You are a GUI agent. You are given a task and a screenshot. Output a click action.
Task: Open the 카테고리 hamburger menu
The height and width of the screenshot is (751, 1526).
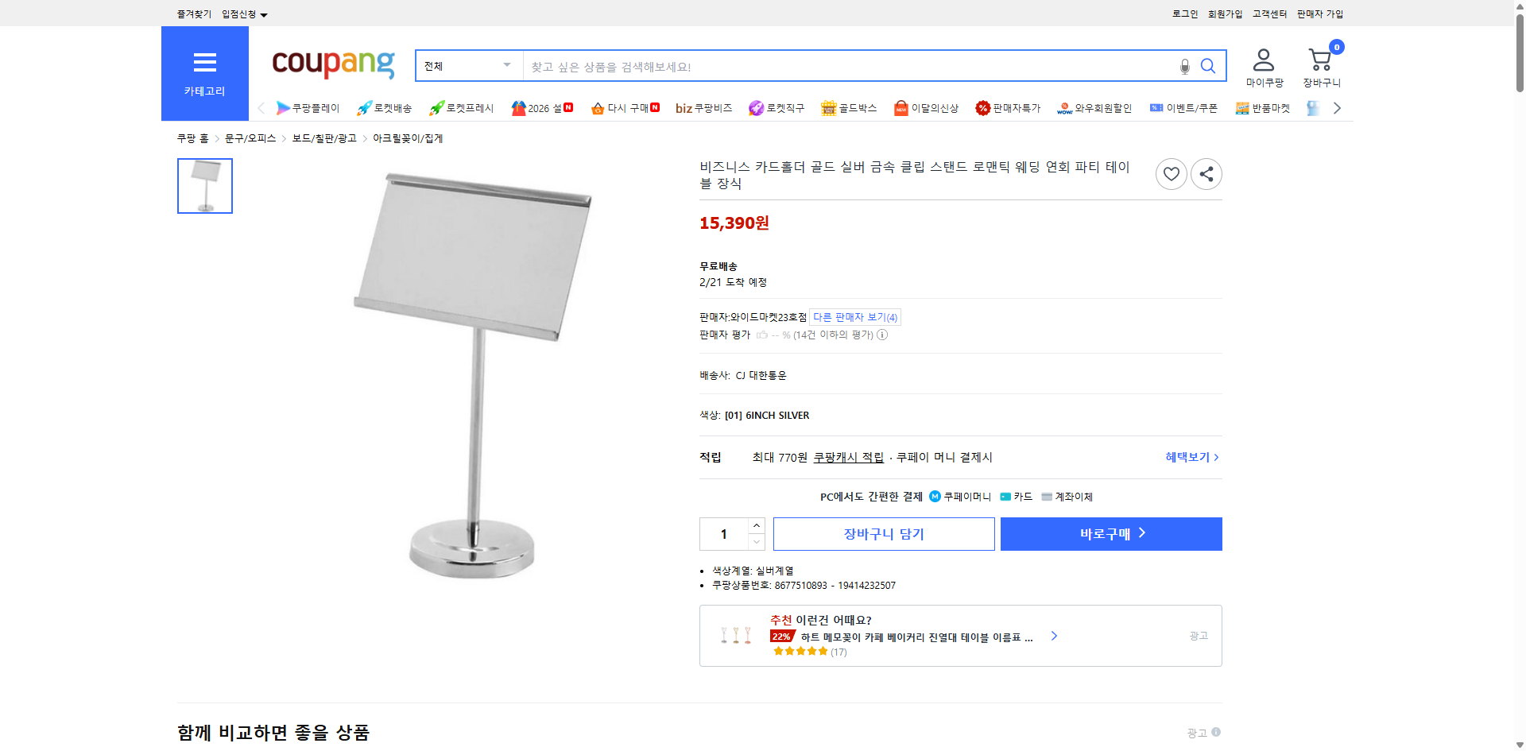click(x=205, y=62)
